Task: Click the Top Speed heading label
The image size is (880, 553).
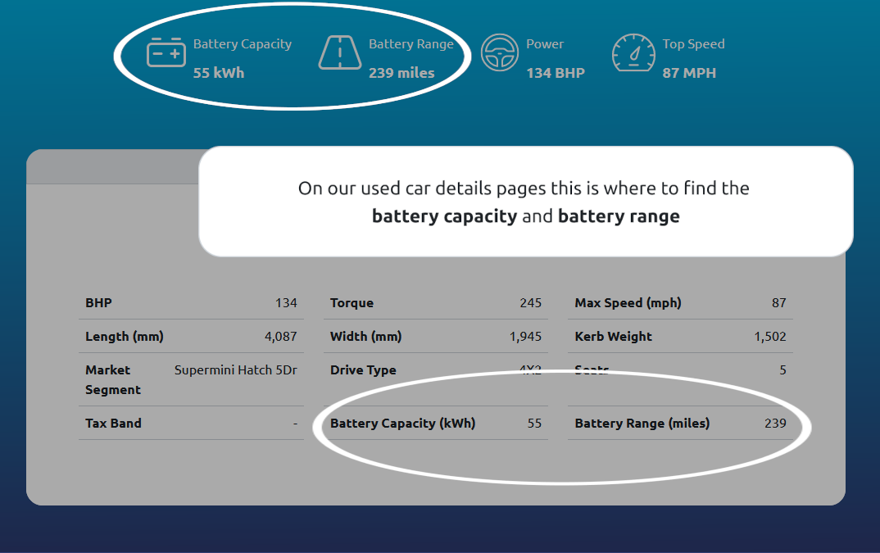Action: coord(693,44)
